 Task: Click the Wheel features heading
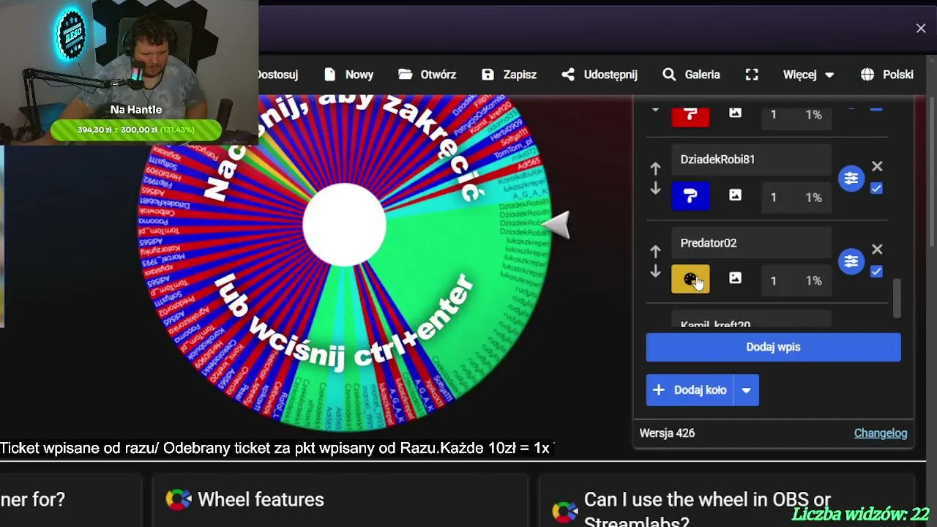tap(261, 499)
